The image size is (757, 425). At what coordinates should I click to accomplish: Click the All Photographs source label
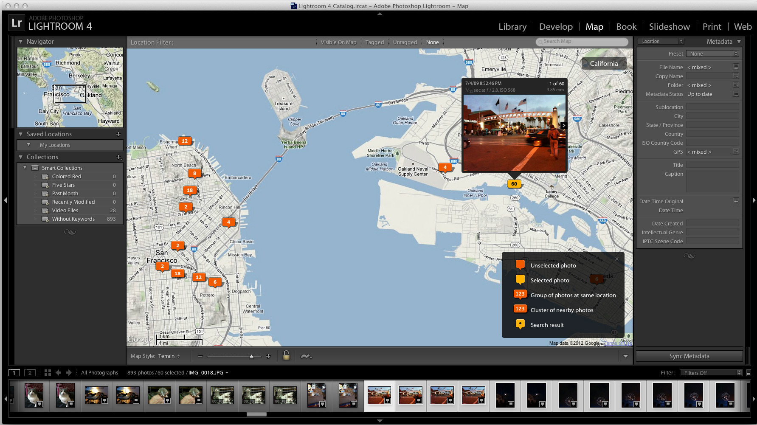pos(100,373)
